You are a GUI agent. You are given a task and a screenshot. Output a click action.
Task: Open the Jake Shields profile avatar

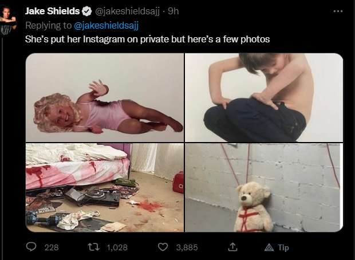[9, 21]
